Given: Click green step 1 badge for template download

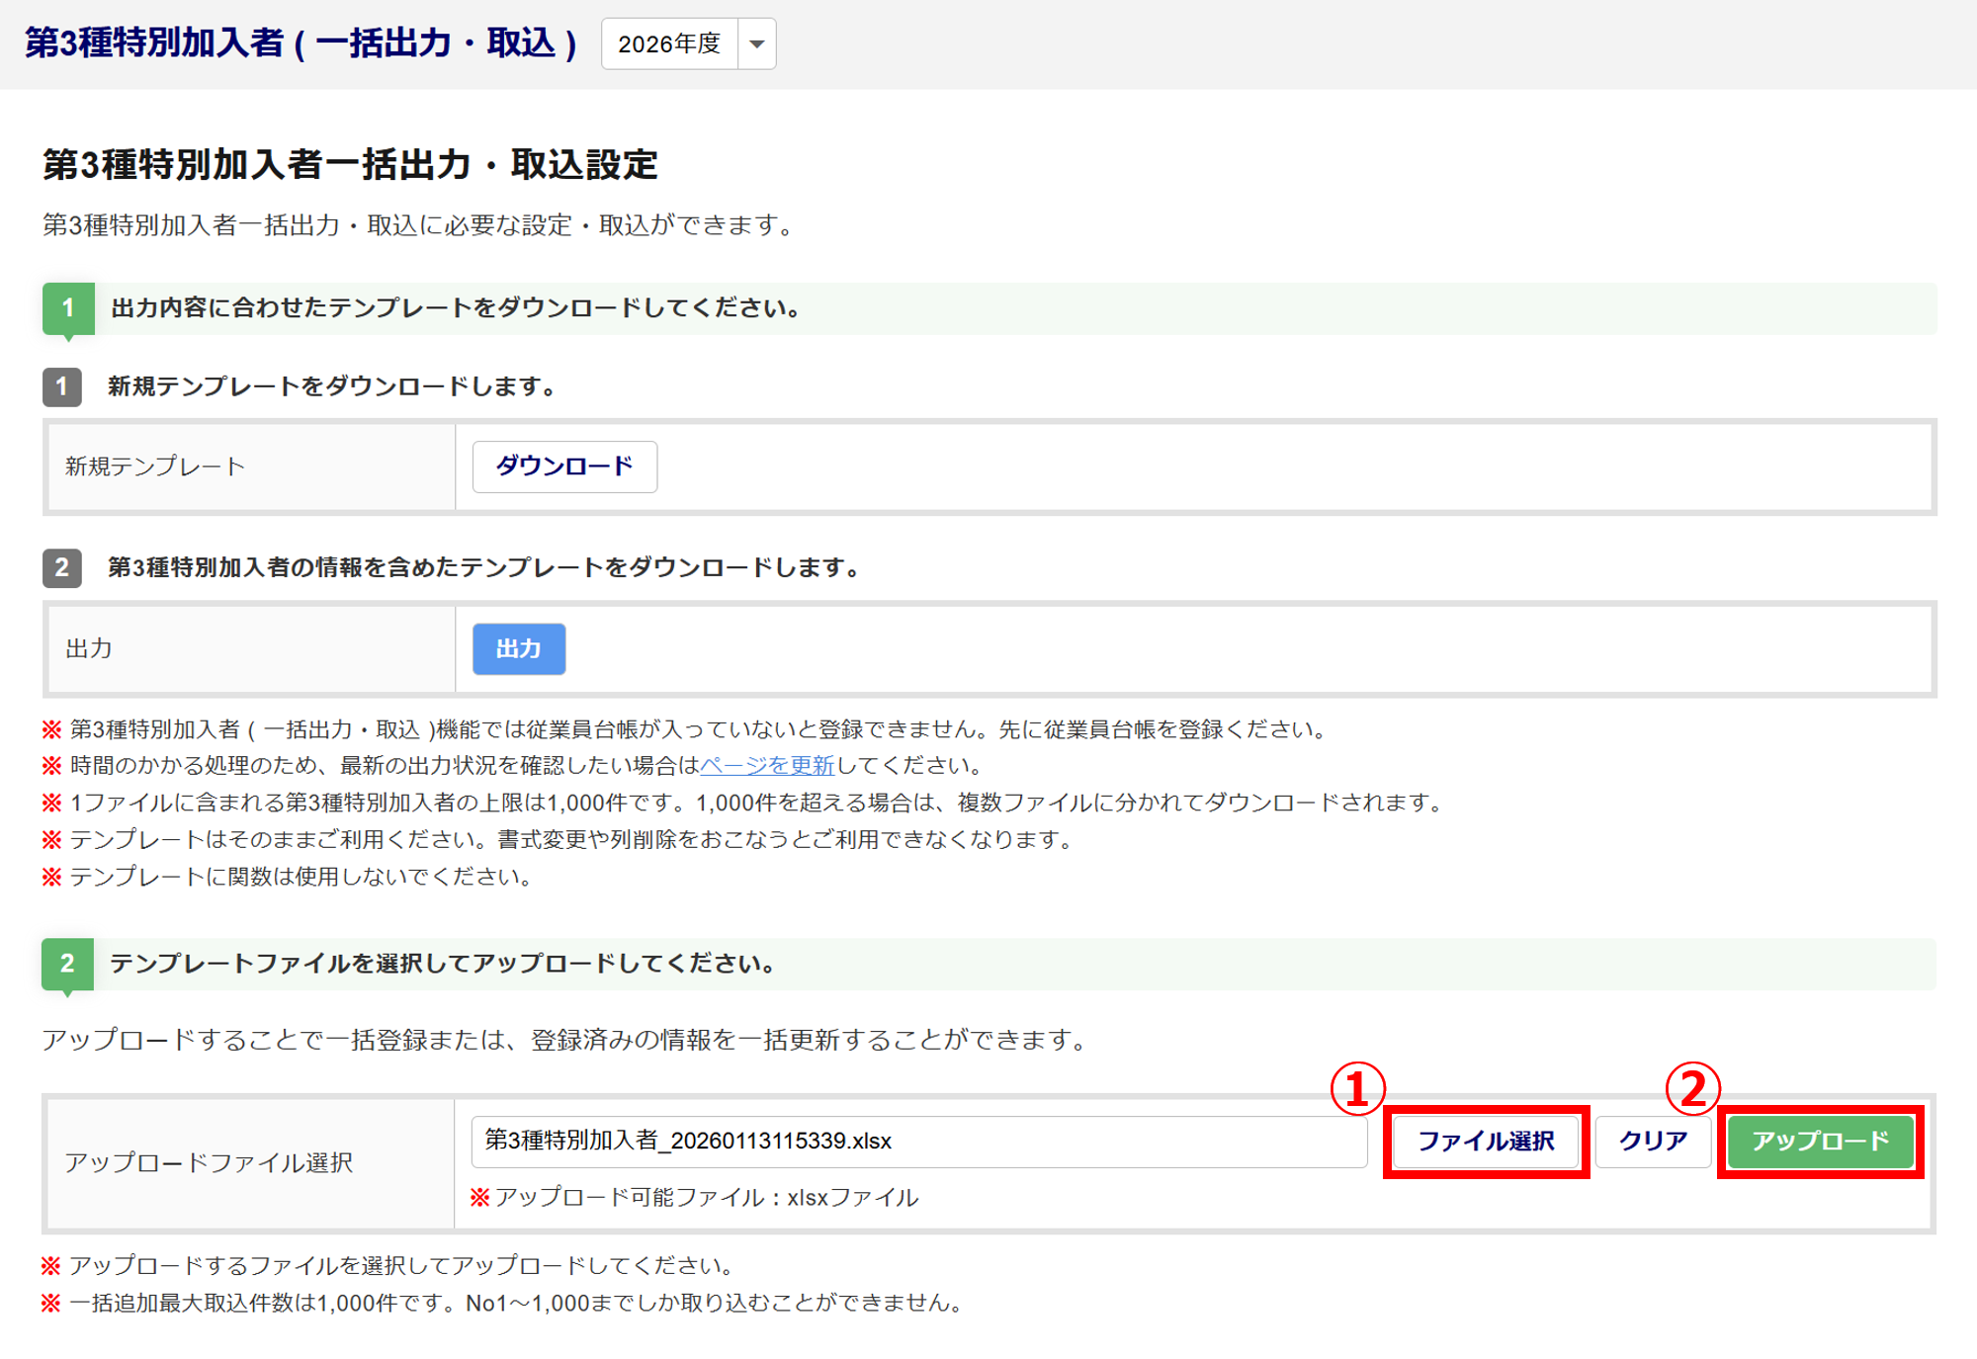Looking at the screenshot, I should click(x=68, y=308).
